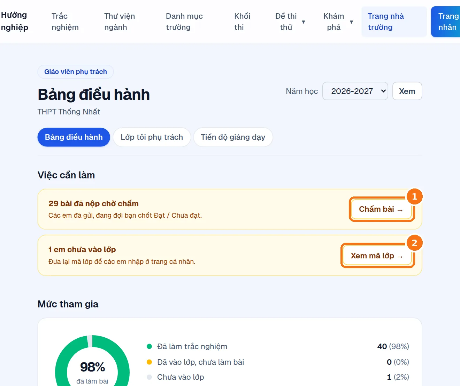Click the '0 (0%)' value
Image resolution: width=460 pixels, height=386 pixels.
coord(398,362)
